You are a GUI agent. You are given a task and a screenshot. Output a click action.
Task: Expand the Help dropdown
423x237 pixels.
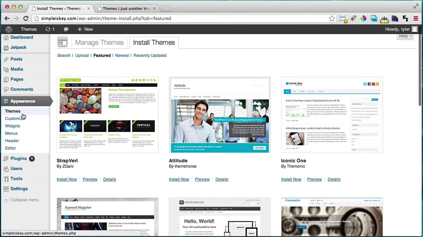pos(405,36)
